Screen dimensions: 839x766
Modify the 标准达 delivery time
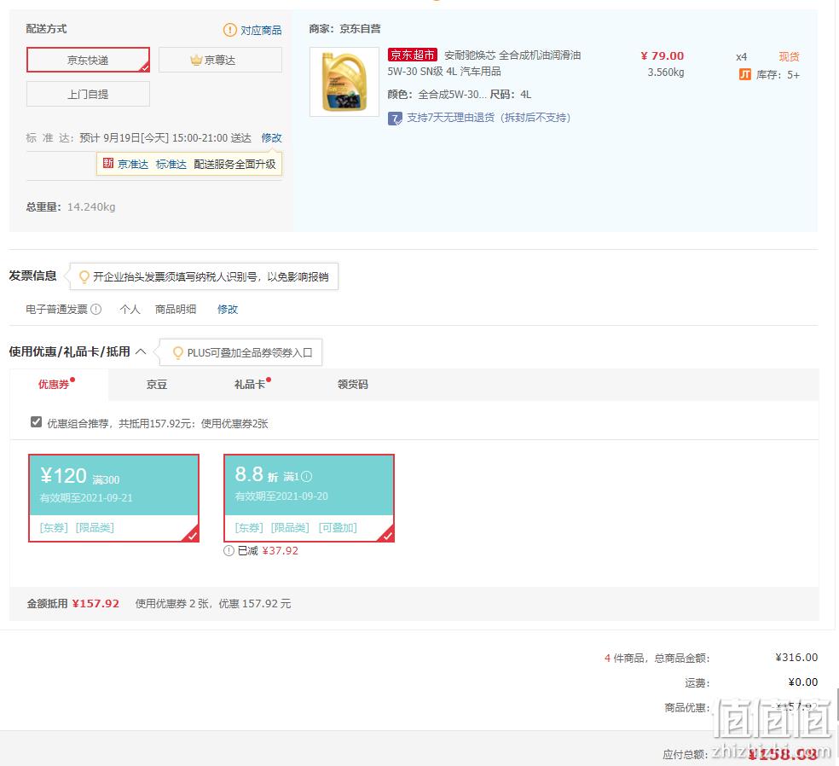coord(272,138)
